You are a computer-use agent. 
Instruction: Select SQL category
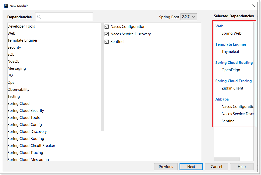(x=11, y=54)
